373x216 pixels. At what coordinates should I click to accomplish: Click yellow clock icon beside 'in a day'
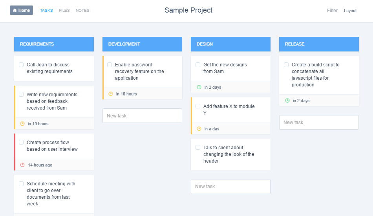click(199, 129)
